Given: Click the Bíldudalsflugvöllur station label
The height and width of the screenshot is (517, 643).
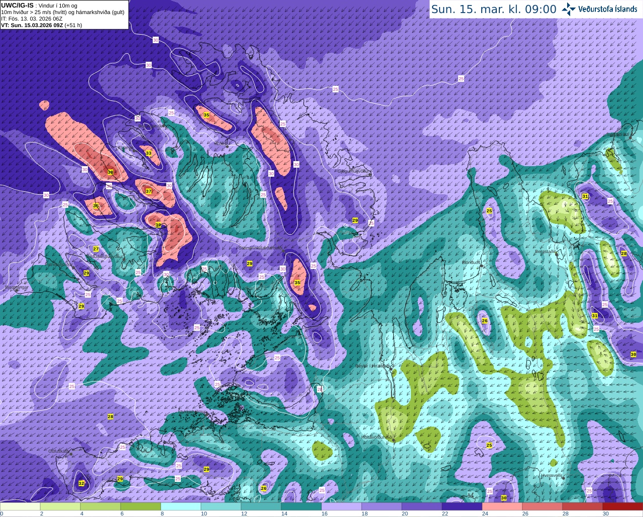Looking at the screenshot, I should pos(104,256).
